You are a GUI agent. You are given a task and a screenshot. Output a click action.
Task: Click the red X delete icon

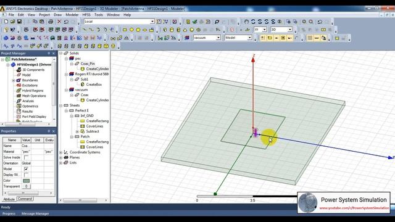[x=59, y=22]
